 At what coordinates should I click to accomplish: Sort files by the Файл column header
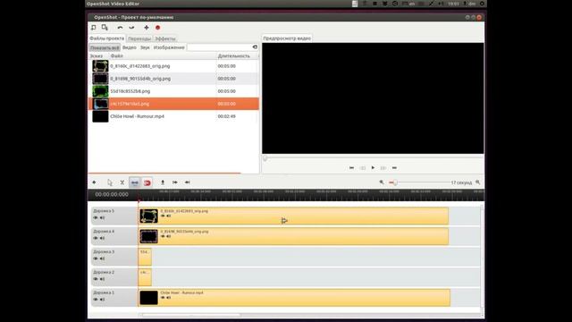coord(163,55)
